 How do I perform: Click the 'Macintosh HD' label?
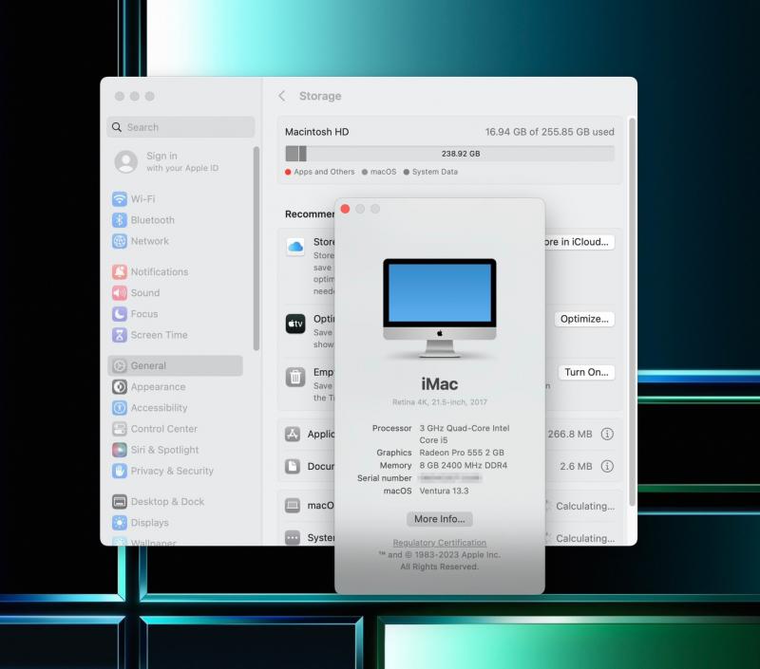click(x=316, y=132)
